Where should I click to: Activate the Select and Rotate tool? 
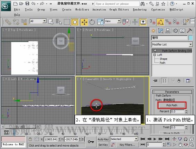(92, 22)
